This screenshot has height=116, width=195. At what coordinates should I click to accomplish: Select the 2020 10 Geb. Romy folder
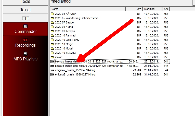(x=67, y=40)
